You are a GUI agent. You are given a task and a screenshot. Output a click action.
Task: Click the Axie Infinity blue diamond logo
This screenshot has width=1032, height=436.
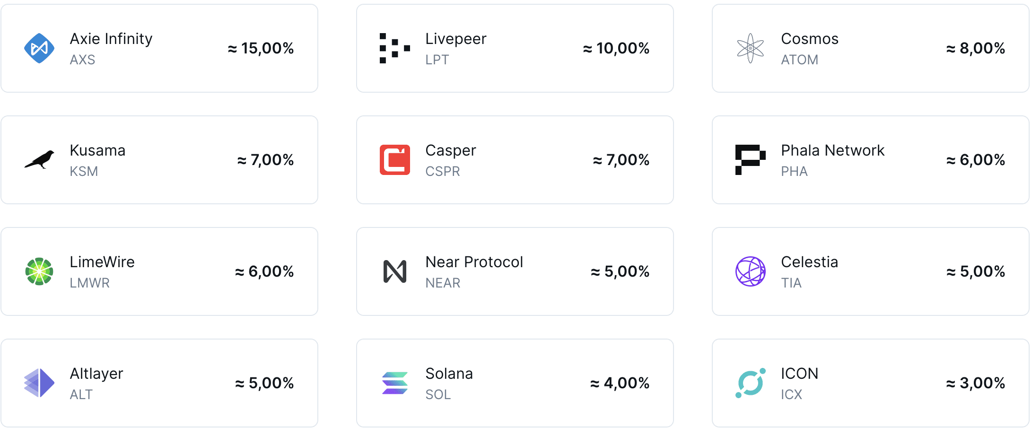pyautogui.click(x=39, y=48)
